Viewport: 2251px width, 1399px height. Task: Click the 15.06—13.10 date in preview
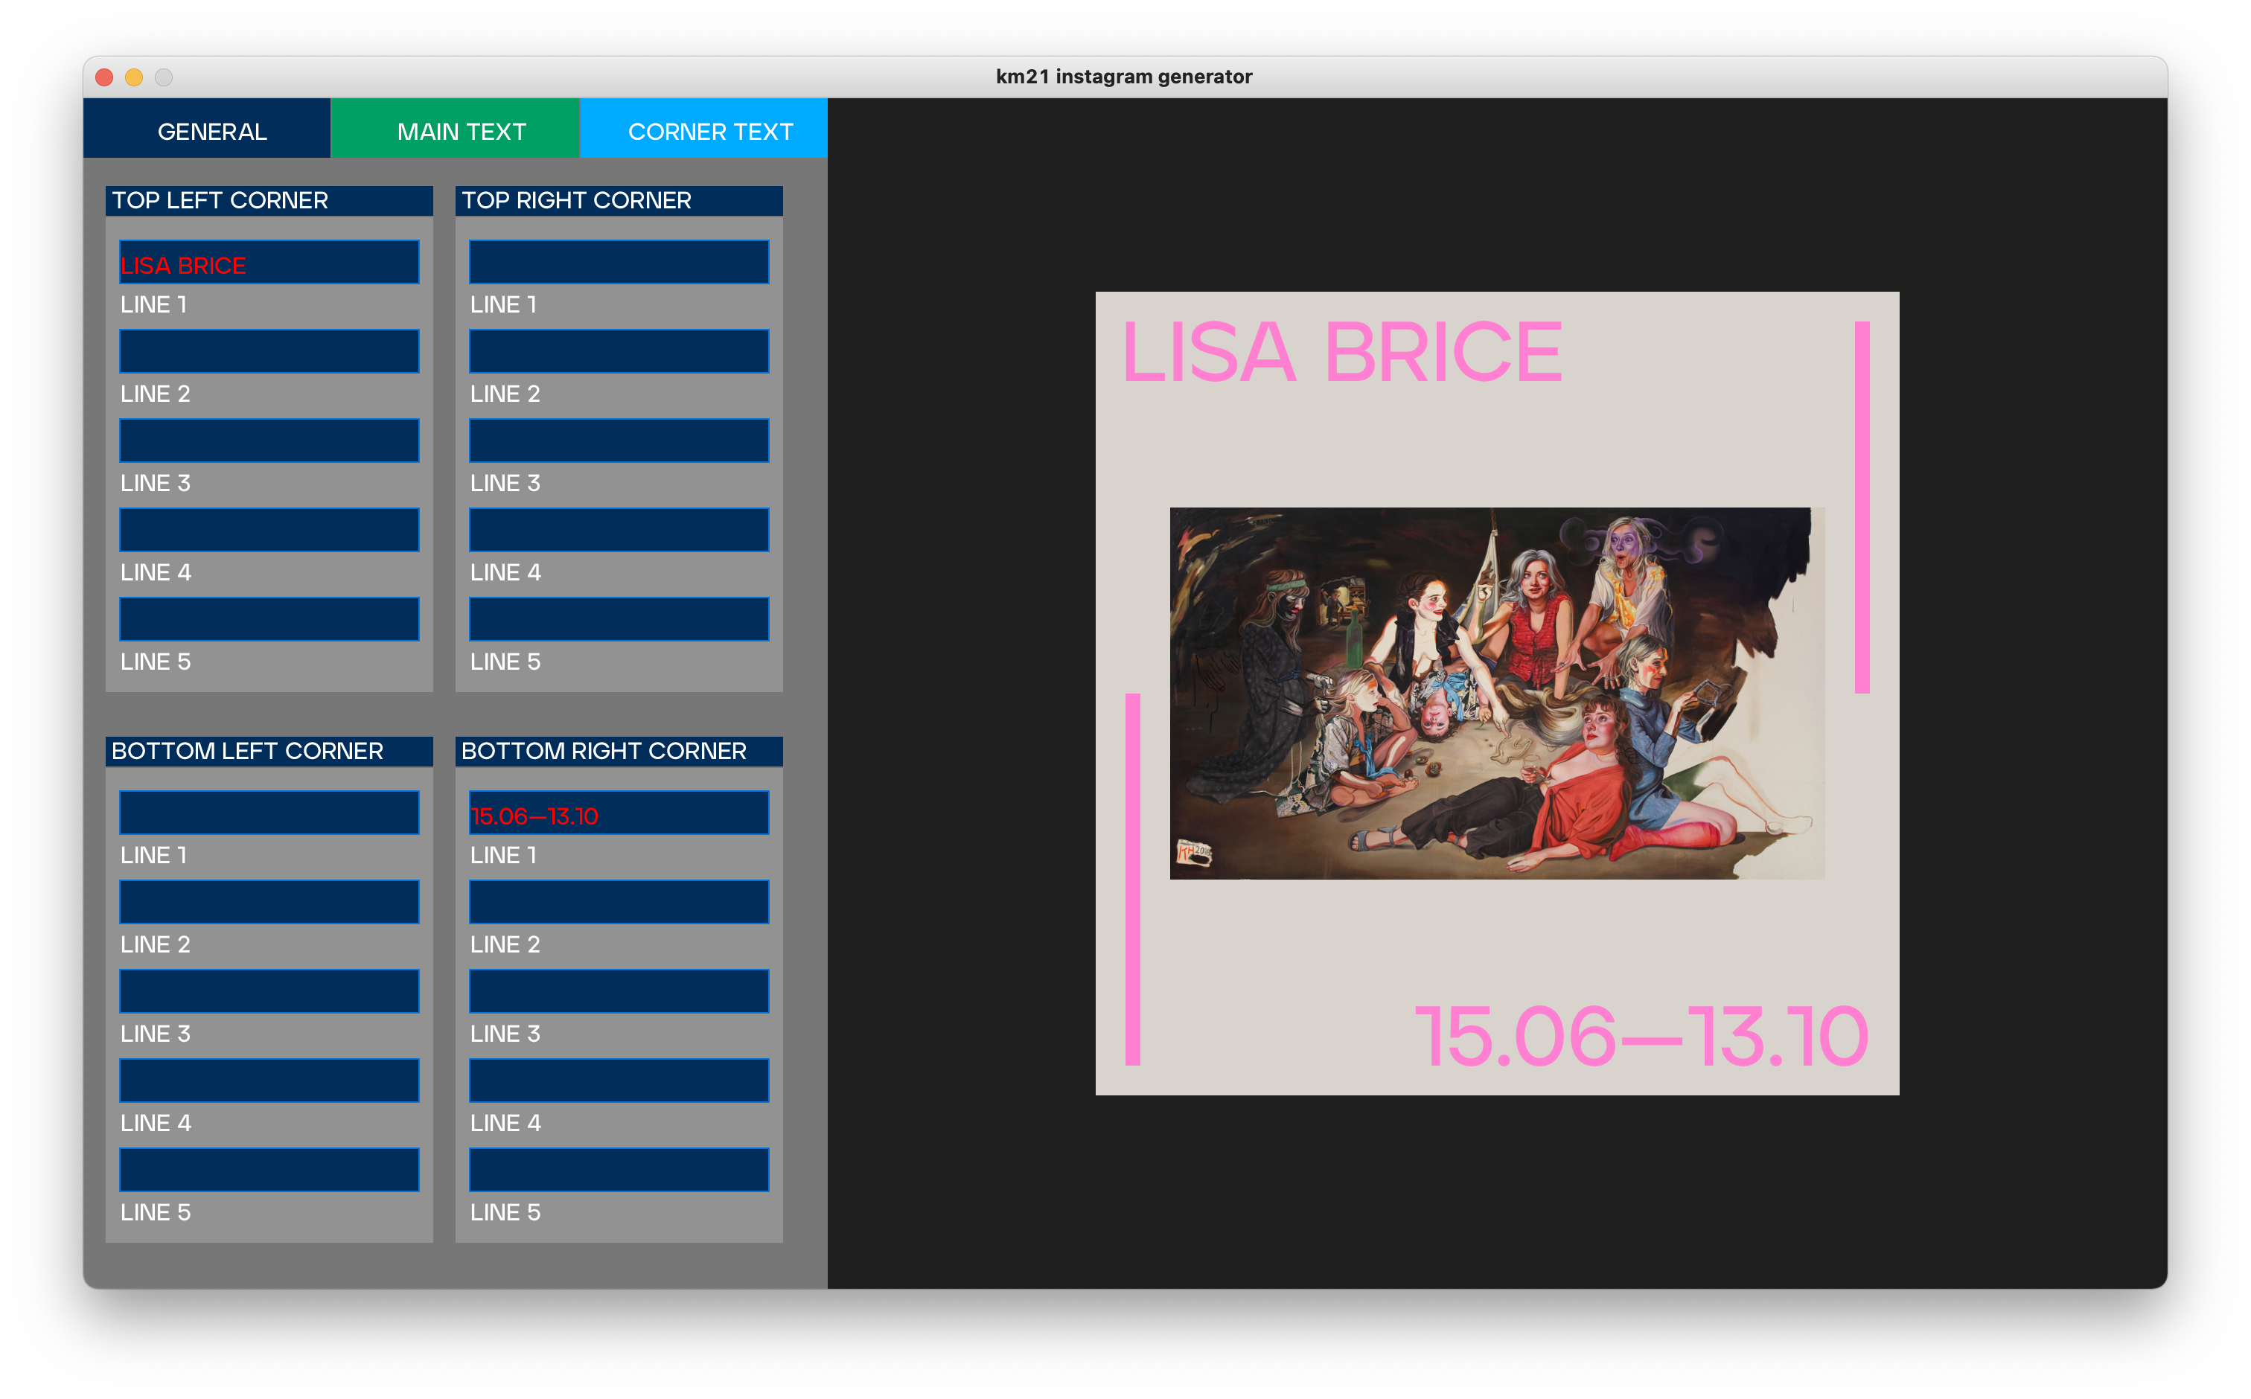(1641, 1037)
